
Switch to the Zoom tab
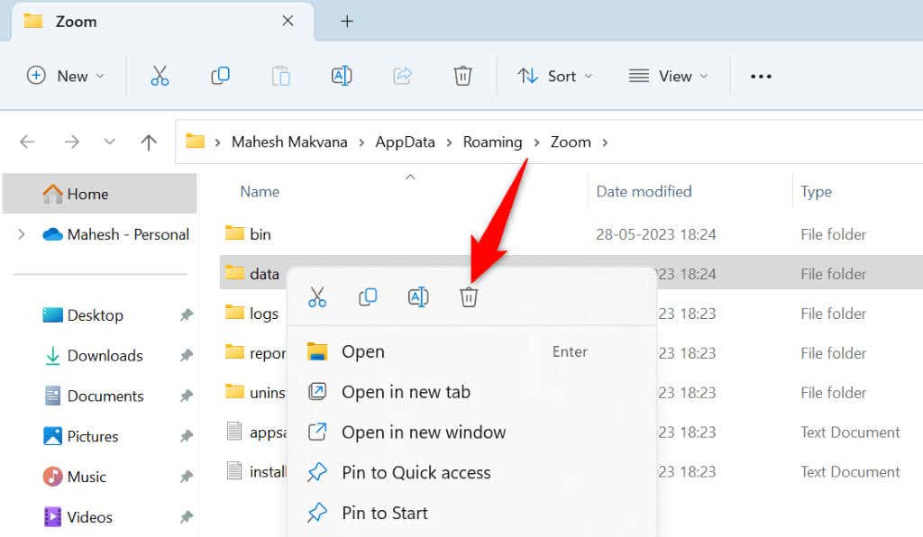162,22
